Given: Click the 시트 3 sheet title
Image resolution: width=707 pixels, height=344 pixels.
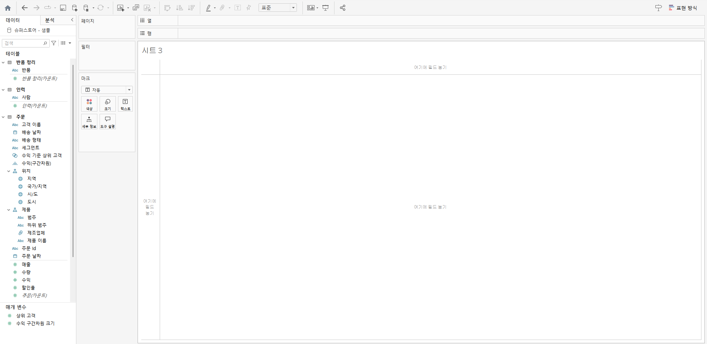Looking at the screenshot, I should pyautogui.click(x=152, y=50).
